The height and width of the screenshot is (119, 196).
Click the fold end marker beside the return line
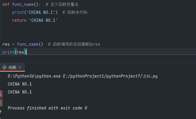pyautogui.click(x=1, y=20)
